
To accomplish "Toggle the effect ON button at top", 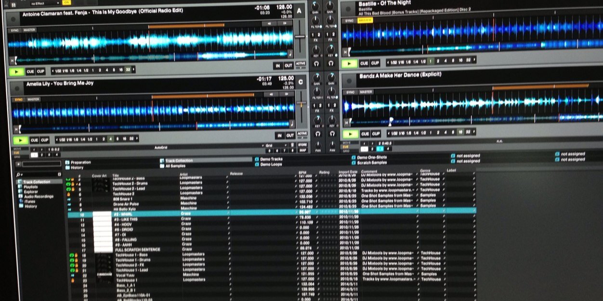I will click(66, 2).
